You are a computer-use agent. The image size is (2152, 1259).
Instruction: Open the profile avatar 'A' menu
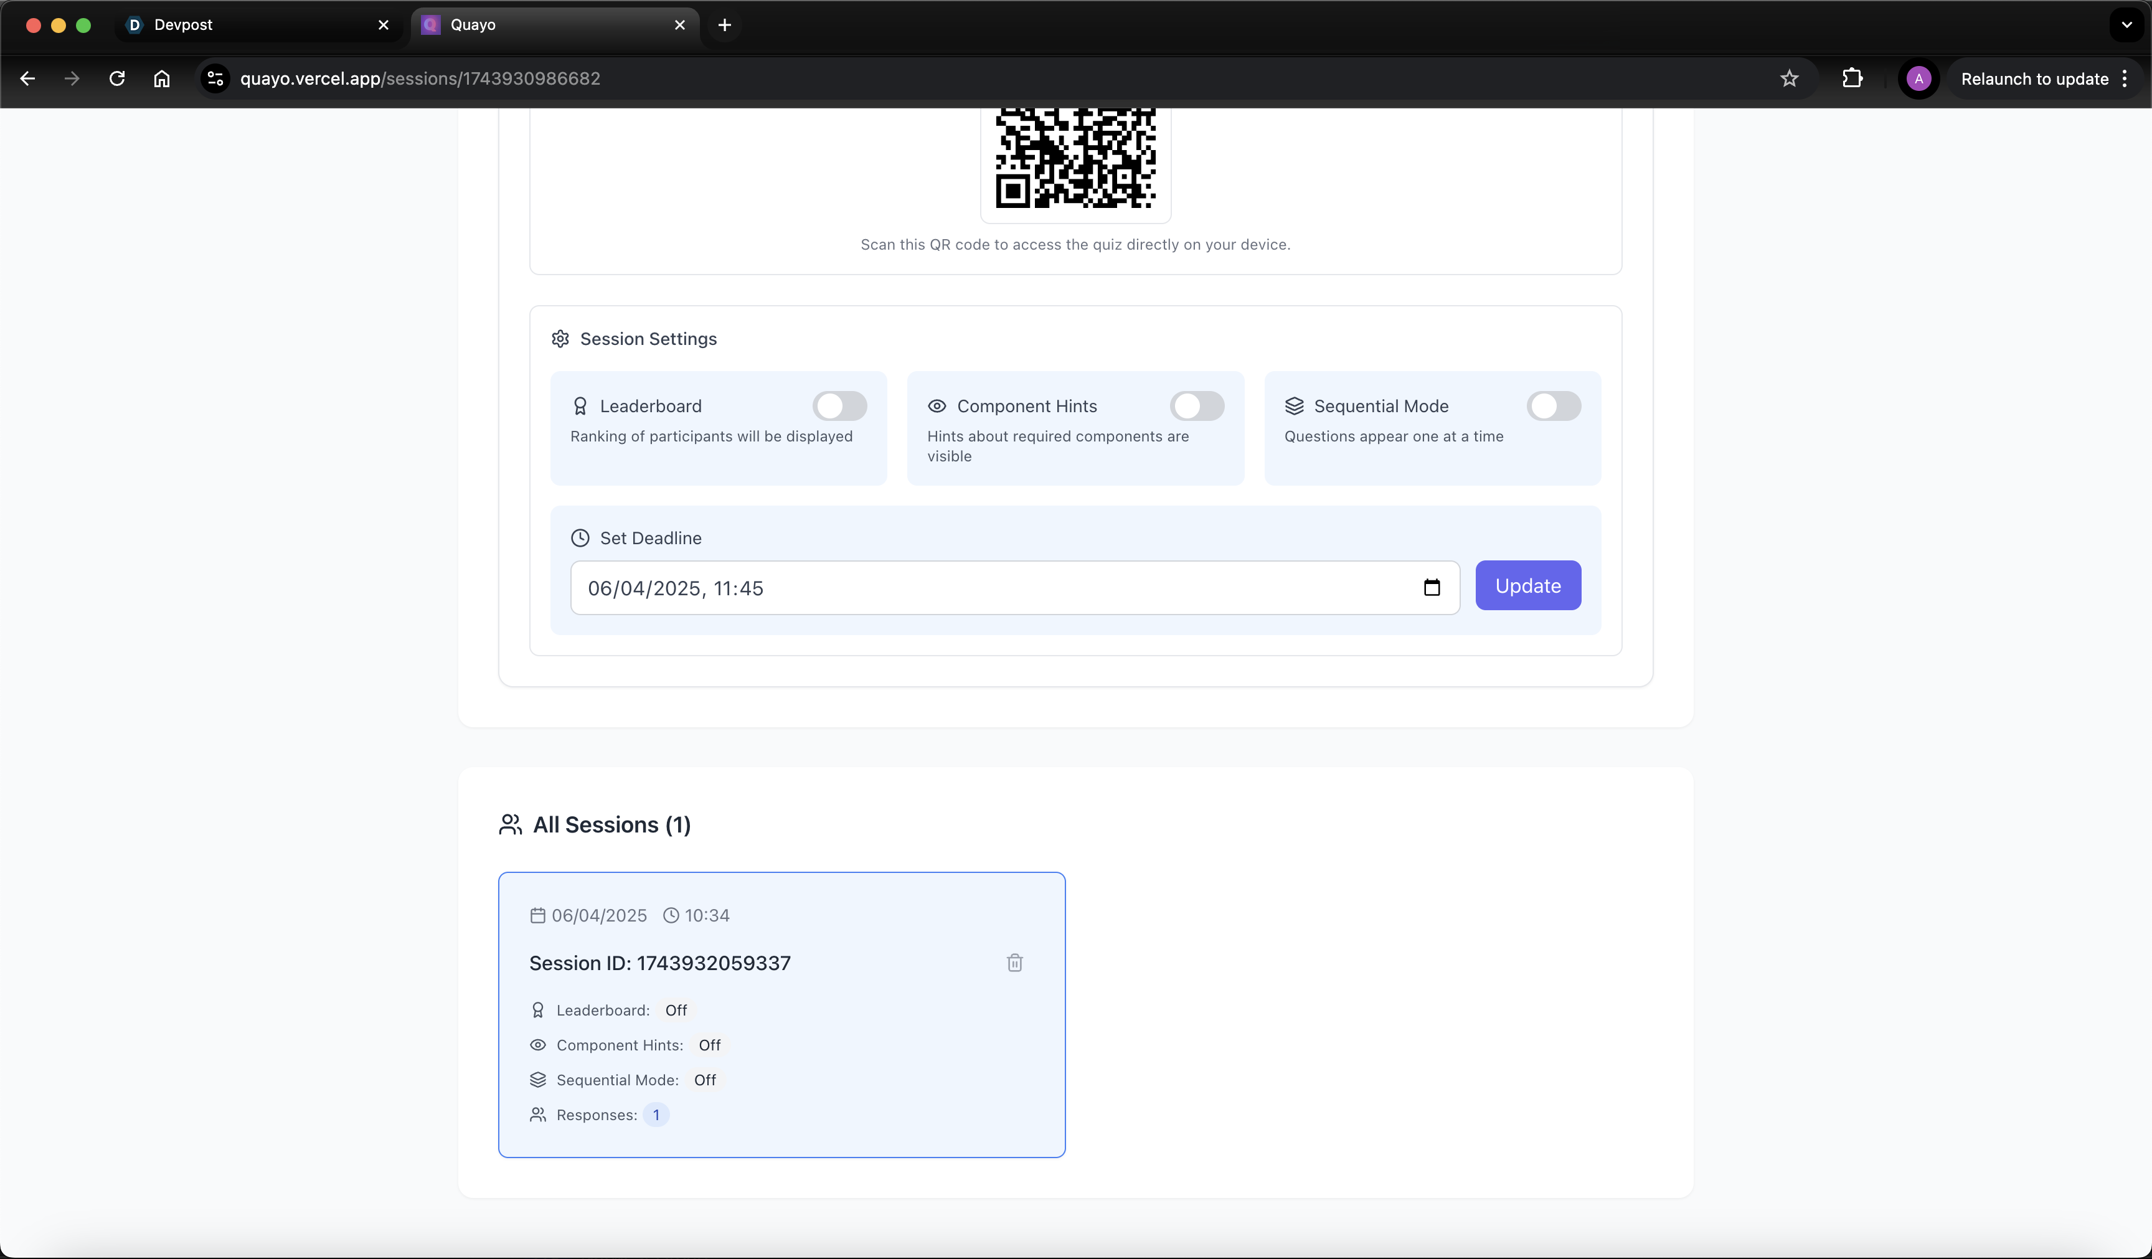(x=1918, y=78)
